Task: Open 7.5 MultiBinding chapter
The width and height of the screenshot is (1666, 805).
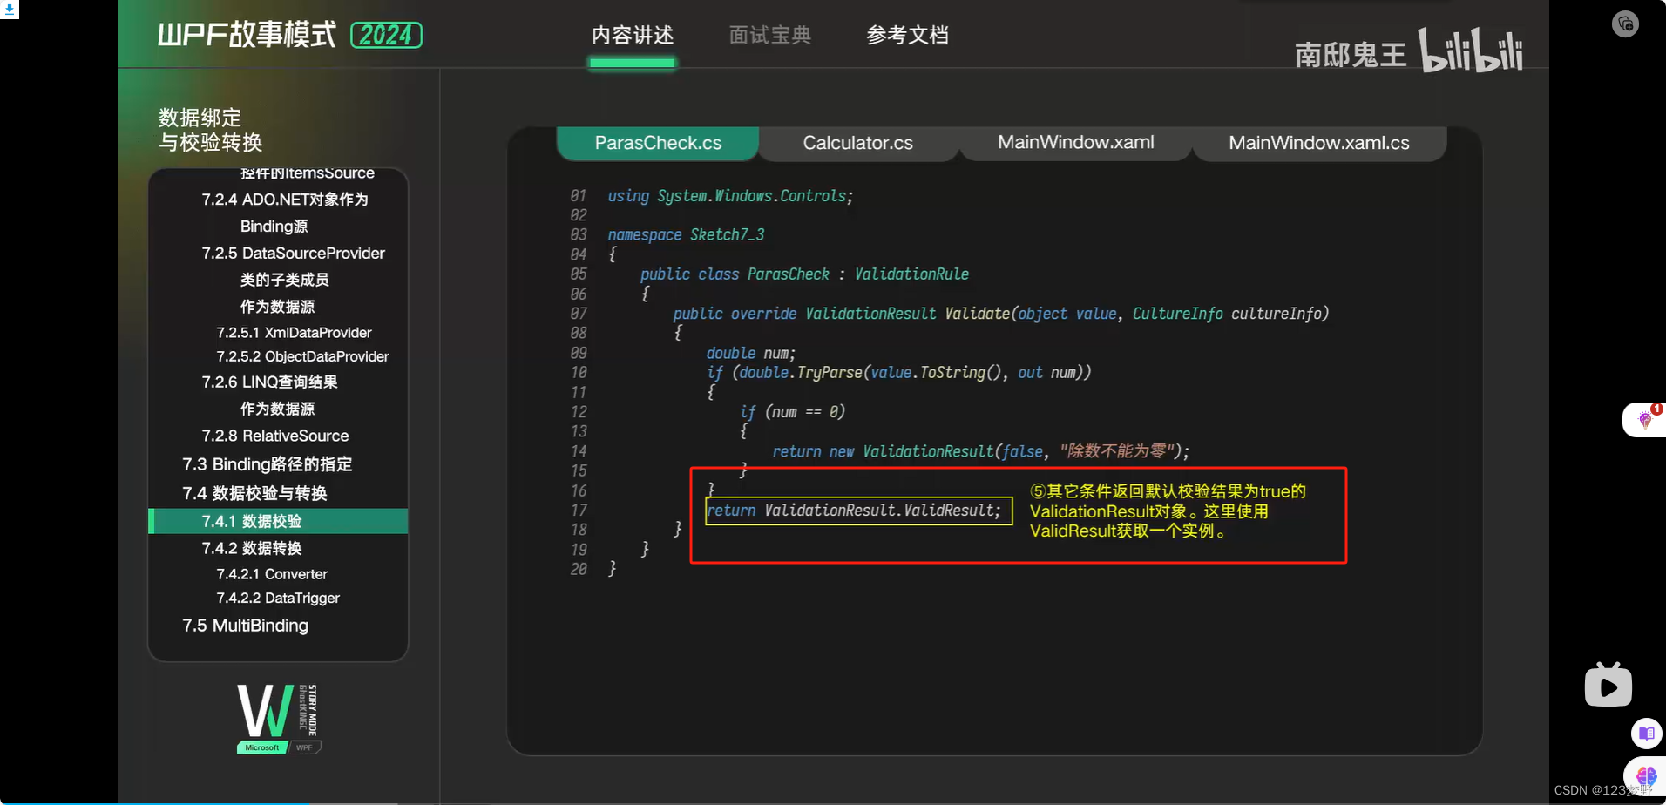Action: pos(245,626)
